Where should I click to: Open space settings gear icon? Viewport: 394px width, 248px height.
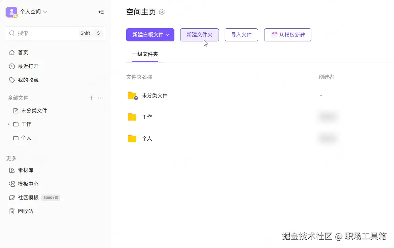tap(162, 12)
